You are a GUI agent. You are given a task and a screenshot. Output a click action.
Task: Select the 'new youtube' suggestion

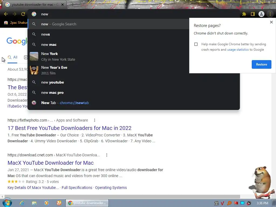[134, 82]
